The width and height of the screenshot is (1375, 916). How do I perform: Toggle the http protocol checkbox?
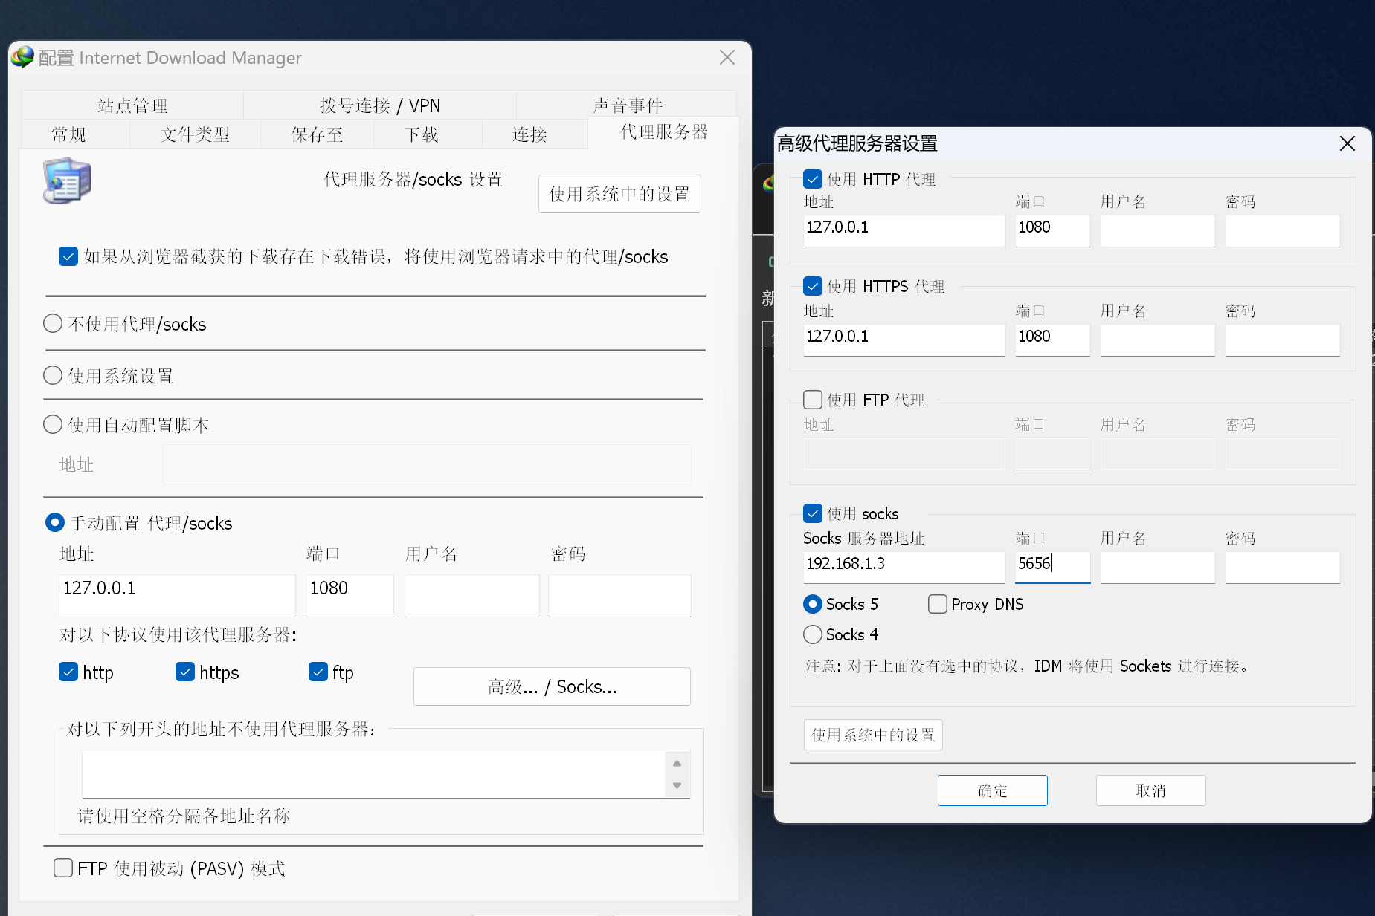[x=68, y=672]
